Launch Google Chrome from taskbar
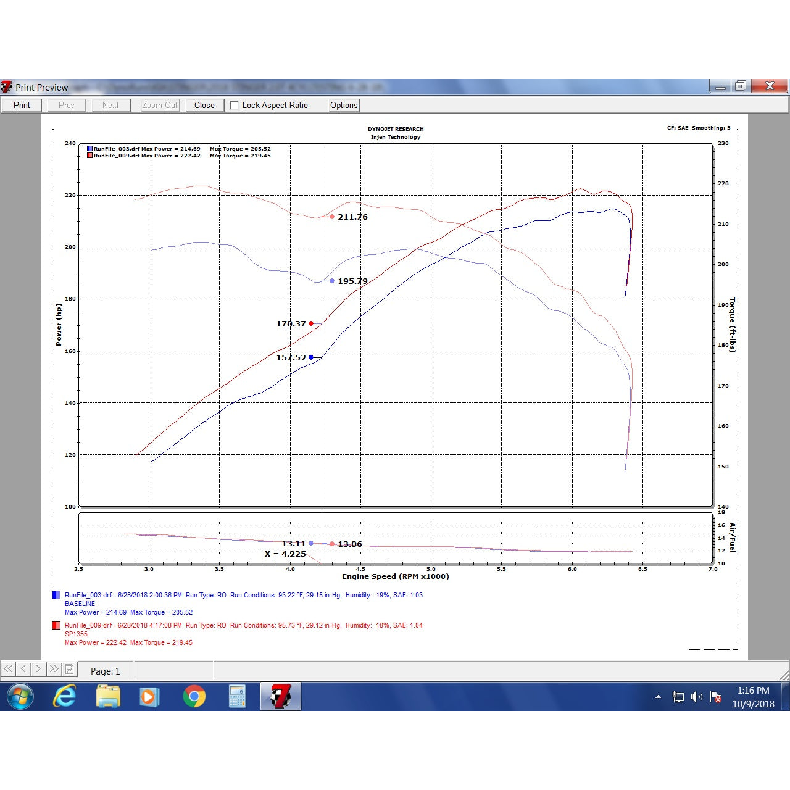 tap(194, 697)
